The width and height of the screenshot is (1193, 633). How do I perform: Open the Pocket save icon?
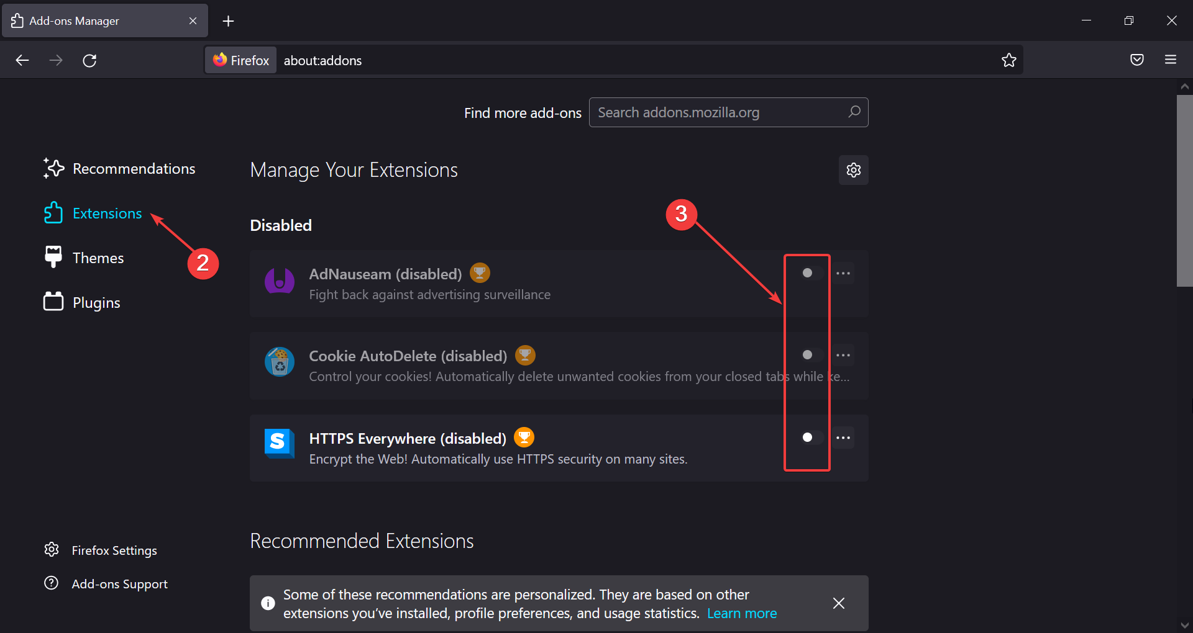[1137, 60]
